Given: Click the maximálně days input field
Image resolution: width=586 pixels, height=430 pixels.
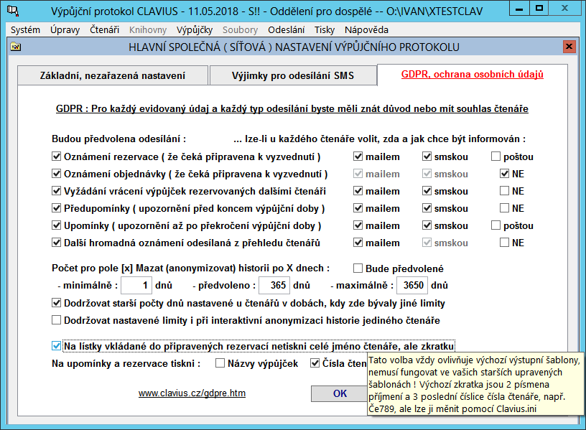Looking at the screenshot, I should pos(411,286).
